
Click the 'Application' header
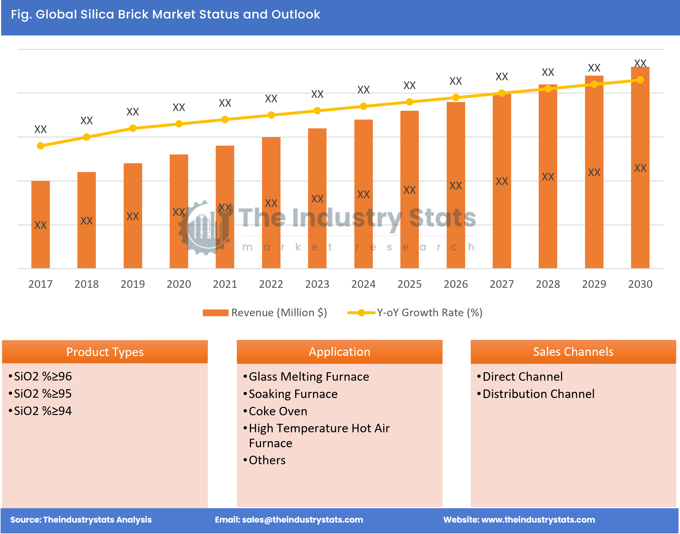(339, 352)
